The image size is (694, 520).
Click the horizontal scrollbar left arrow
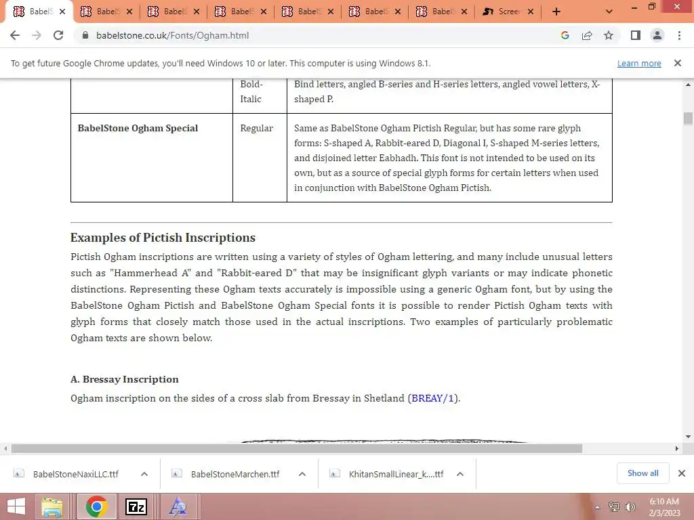(5, 448)
